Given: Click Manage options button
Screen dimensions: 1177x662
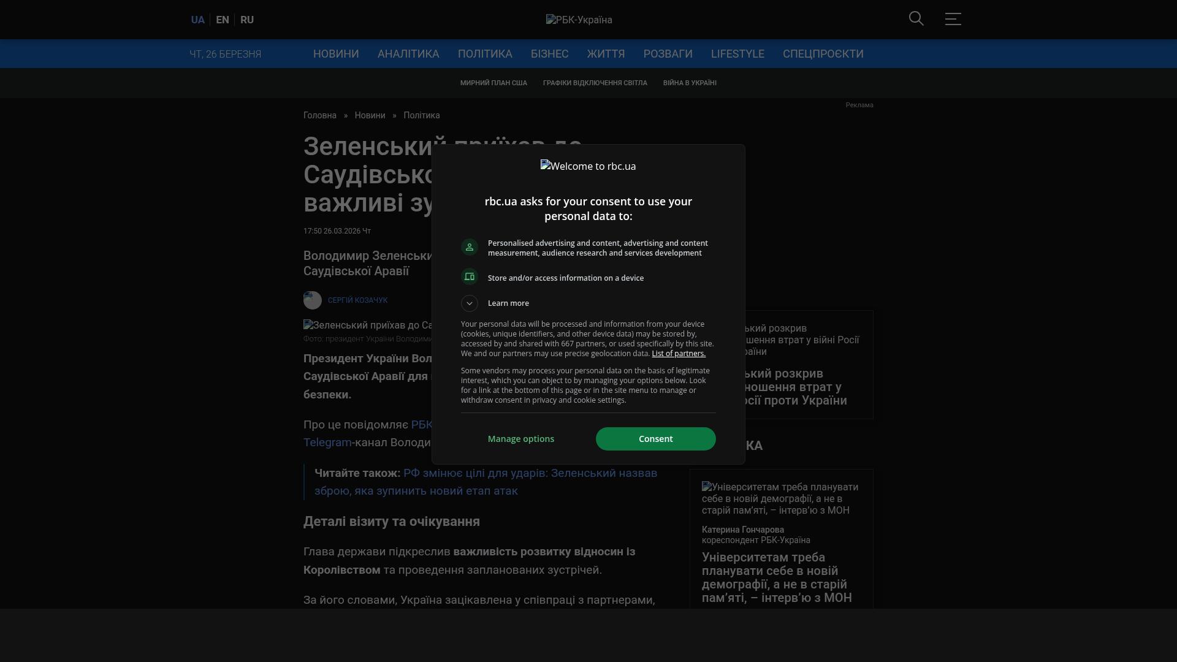Looking at the screenshot, I should [x=521, y=439].
